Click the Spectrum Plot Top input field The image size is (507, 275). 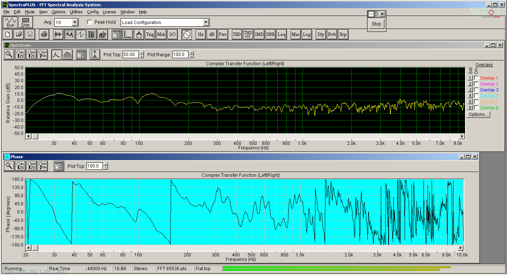click(x=131, y=54)
